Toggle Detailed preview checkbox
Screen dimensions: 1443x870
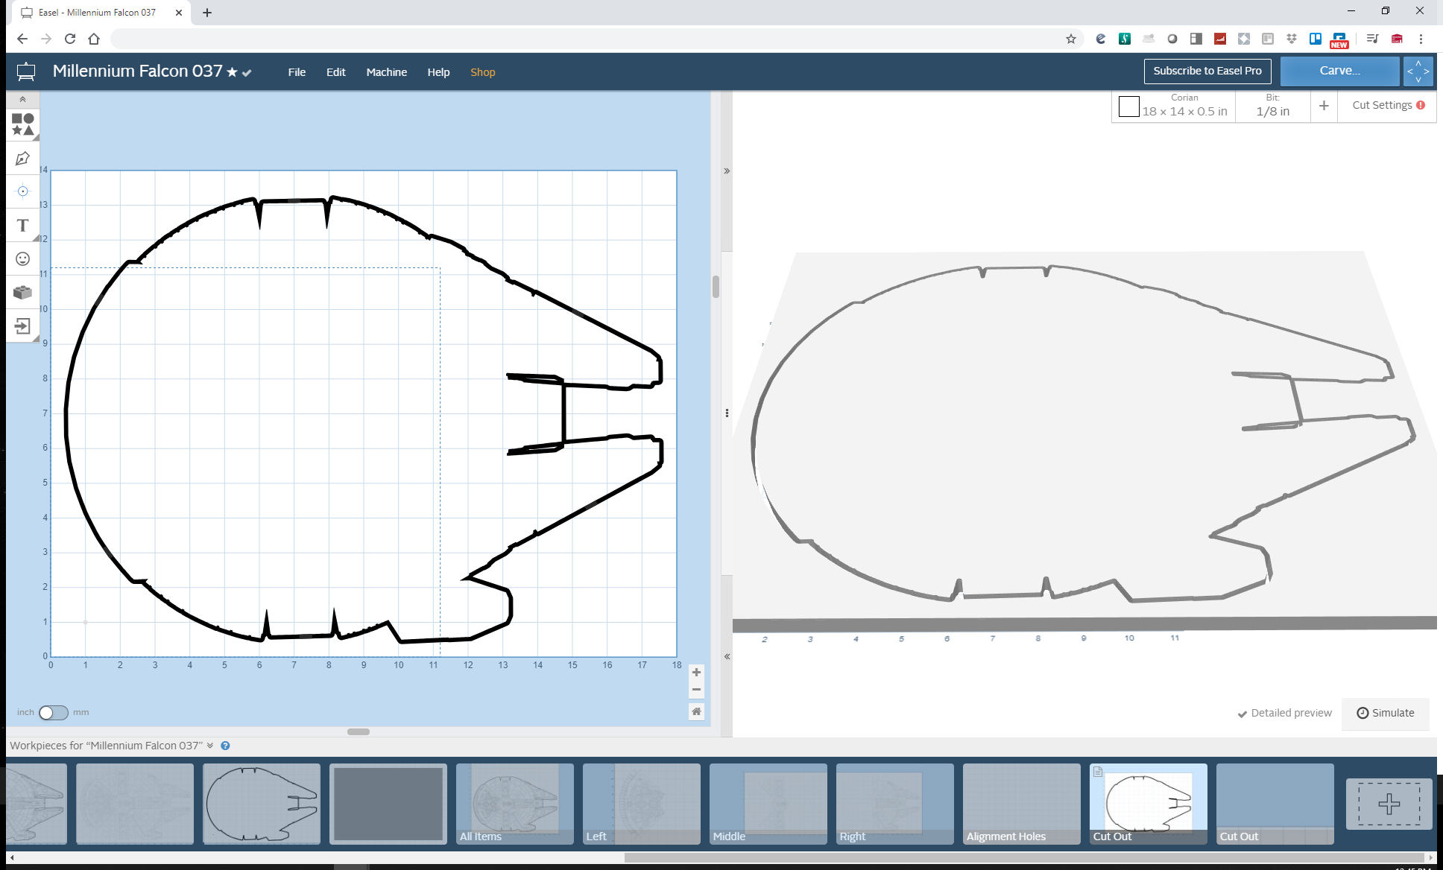pyautogui.click(x=1284, y=714)
